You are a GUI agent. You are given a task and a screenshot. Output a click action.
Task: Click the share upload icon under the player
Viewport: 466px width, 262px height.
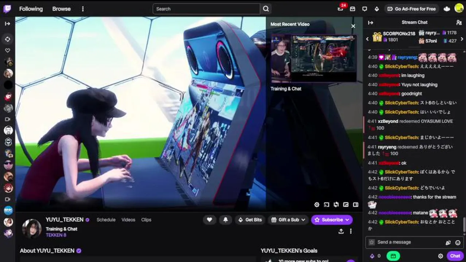(x=341, y=231)
